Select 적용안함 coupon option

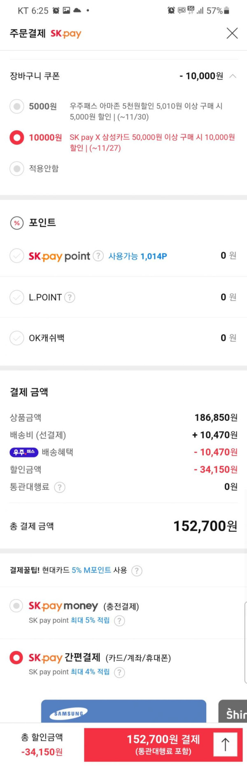click(17, 169)
